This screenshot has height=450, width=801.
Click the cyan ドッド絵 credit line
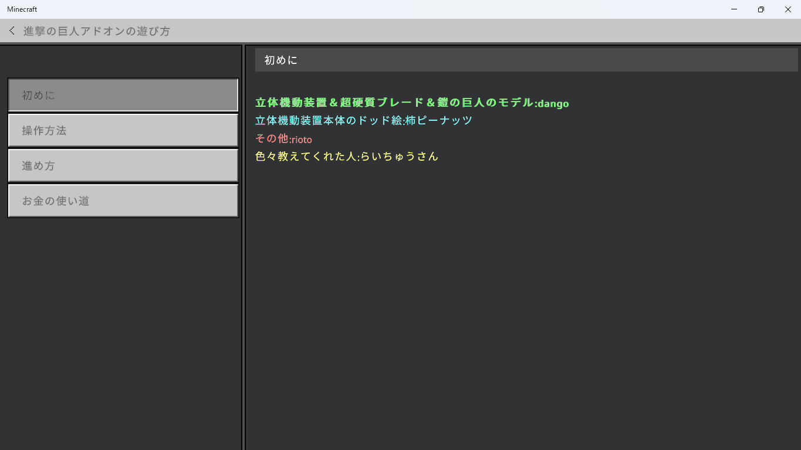[329, 121]
